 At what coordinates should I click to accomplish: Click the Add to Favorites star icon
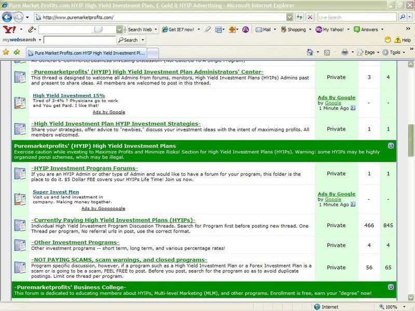pyautogui.click(x=17, y=52)
